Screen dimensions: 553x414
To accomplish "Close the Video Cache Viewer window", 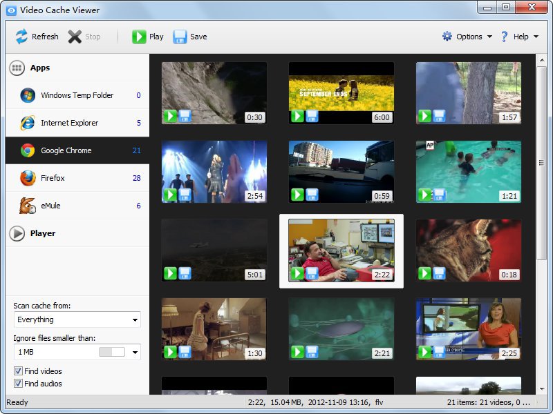I will (x=532, y=7).
